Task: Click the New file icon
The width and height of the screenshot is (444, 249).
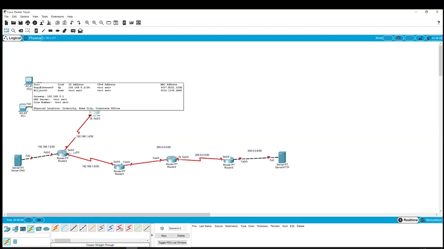Action: tap(6, 23)
